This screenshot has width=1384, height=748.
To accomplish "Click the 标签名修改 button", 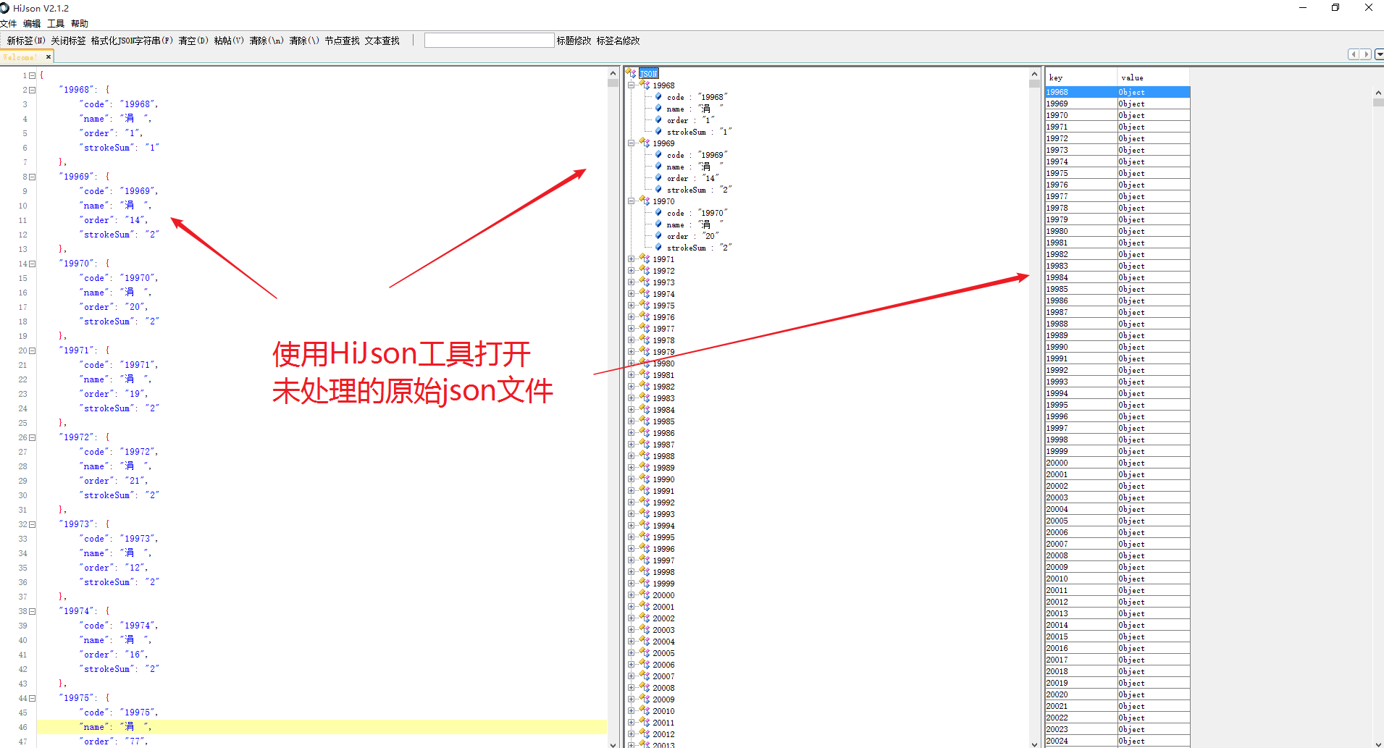I will (x=618, y=41).
